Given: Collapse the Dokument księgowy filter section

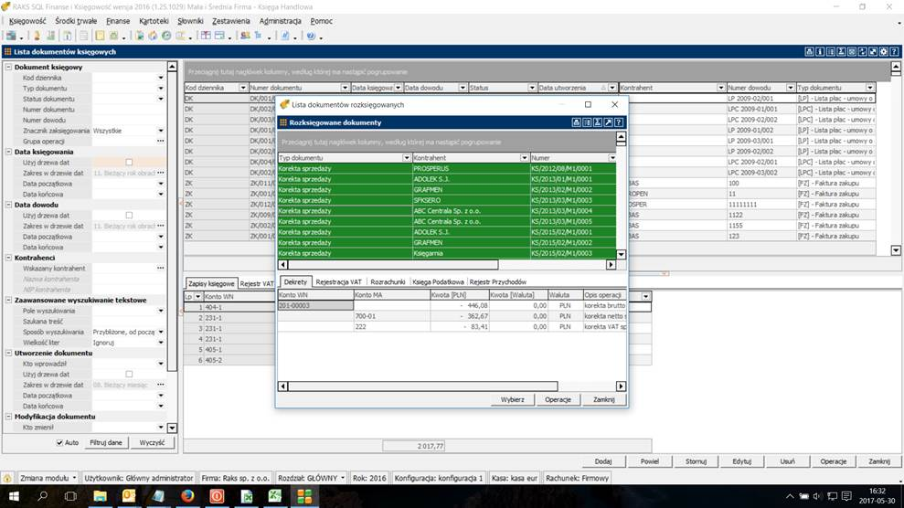Looking at the screenshot, I should tap(9, 67).
